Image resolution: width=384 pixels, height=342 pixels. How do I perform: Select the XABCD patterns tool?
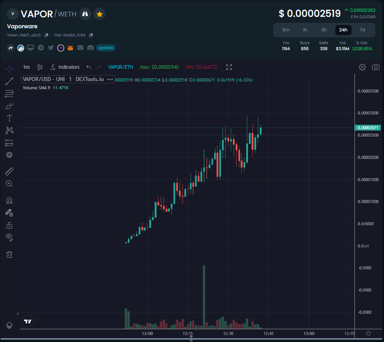pyautogui.click(x=9, y=130)
